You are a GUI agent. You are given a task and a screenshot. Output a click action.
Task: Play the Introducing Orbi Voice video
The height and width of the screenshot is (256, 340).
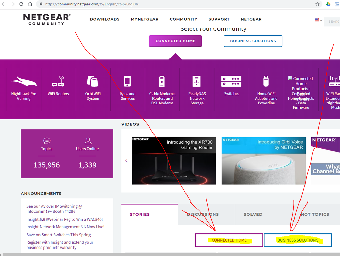coord(264,161)
